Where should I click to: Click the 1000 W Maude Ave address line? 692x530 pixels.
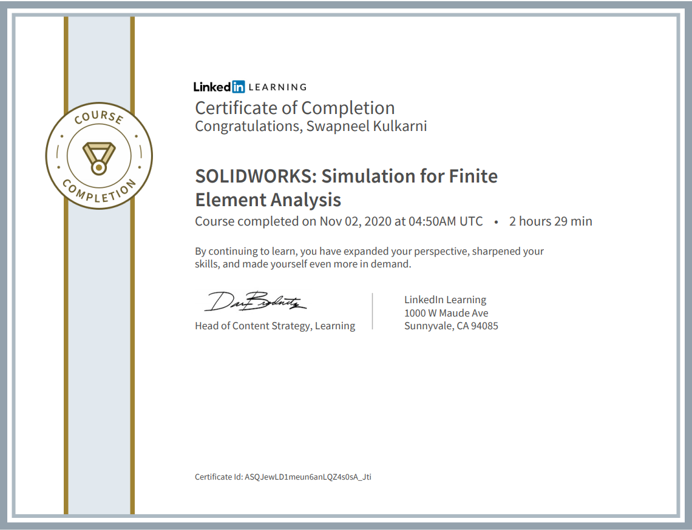[446, 313]
